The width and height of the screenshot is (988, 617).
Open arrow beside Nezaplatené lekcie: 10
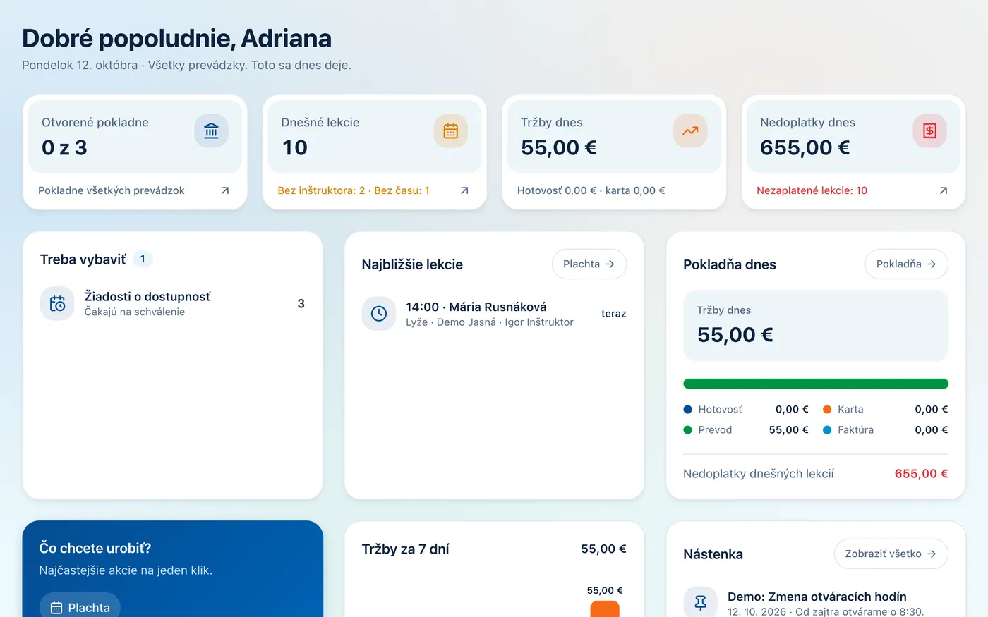[x=944, y=190]
